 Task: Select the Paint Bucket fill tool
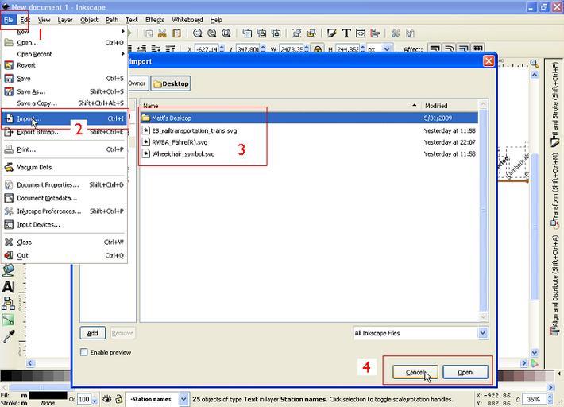[x=8, y=269]
